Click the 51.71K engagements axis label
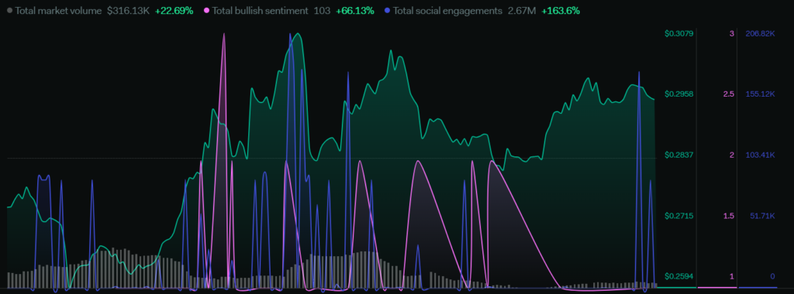The width and height of the screenshot is (794, 294). (x=763, y=216)
